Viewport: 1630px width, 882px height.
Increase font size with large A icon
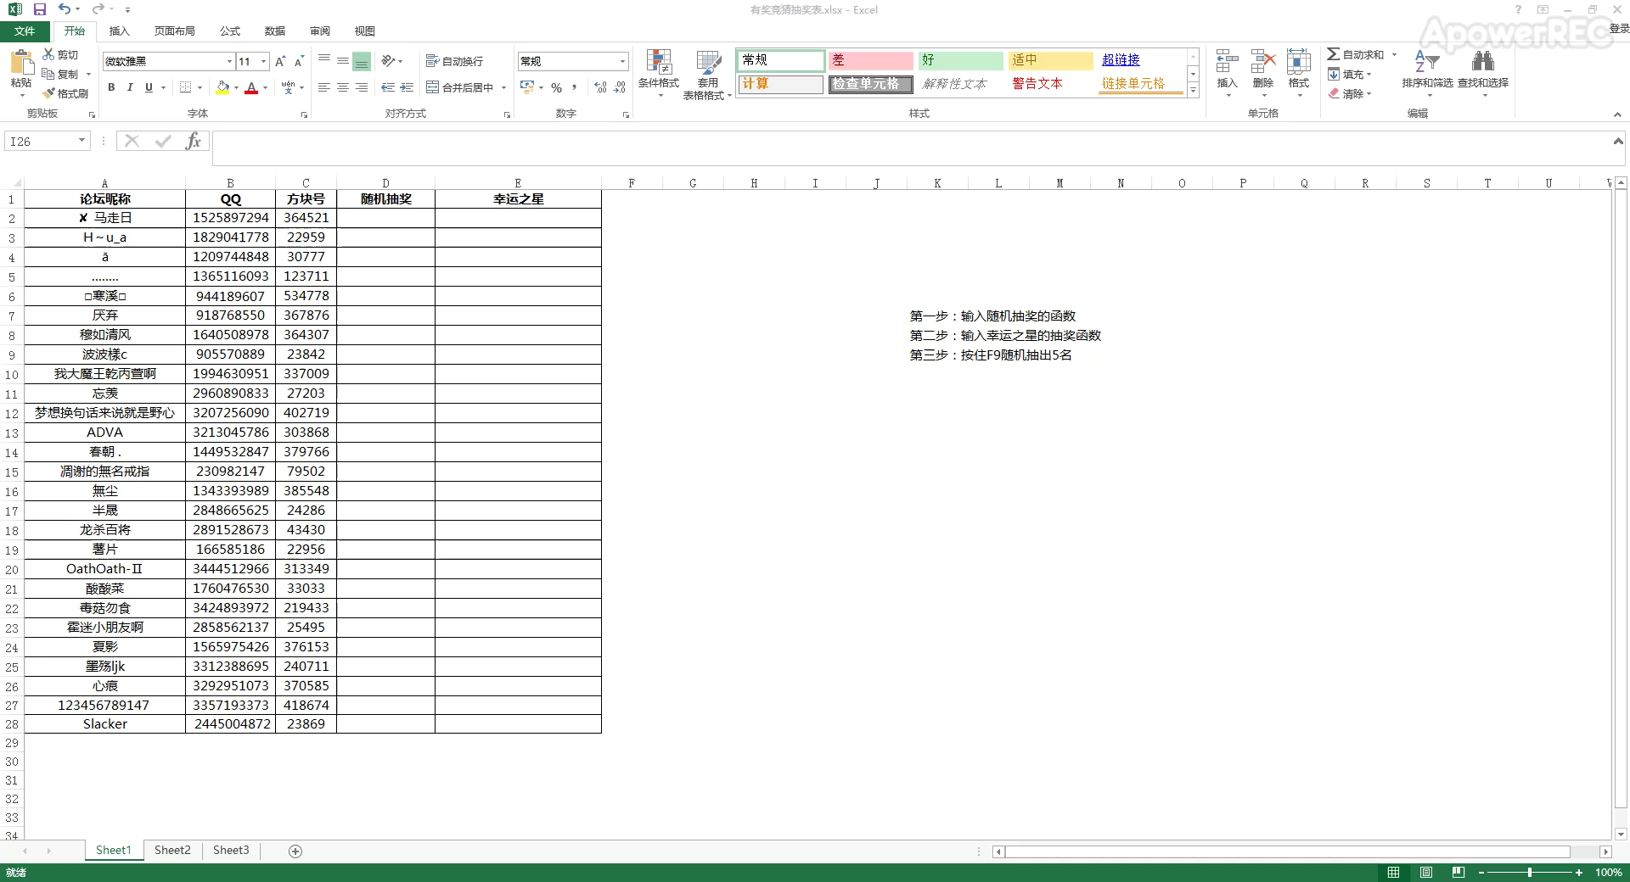tap(280, 61)
